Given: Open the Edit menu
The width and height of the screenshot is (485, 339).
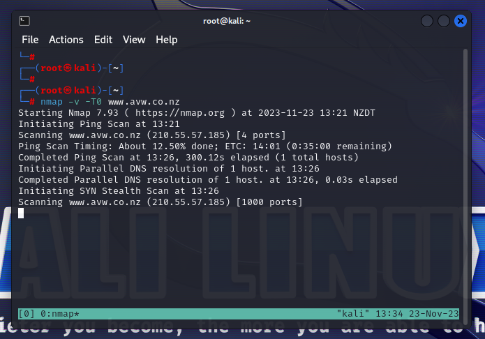Looking at the screenshot, I should pyautogui.click(x=103, y=40).
